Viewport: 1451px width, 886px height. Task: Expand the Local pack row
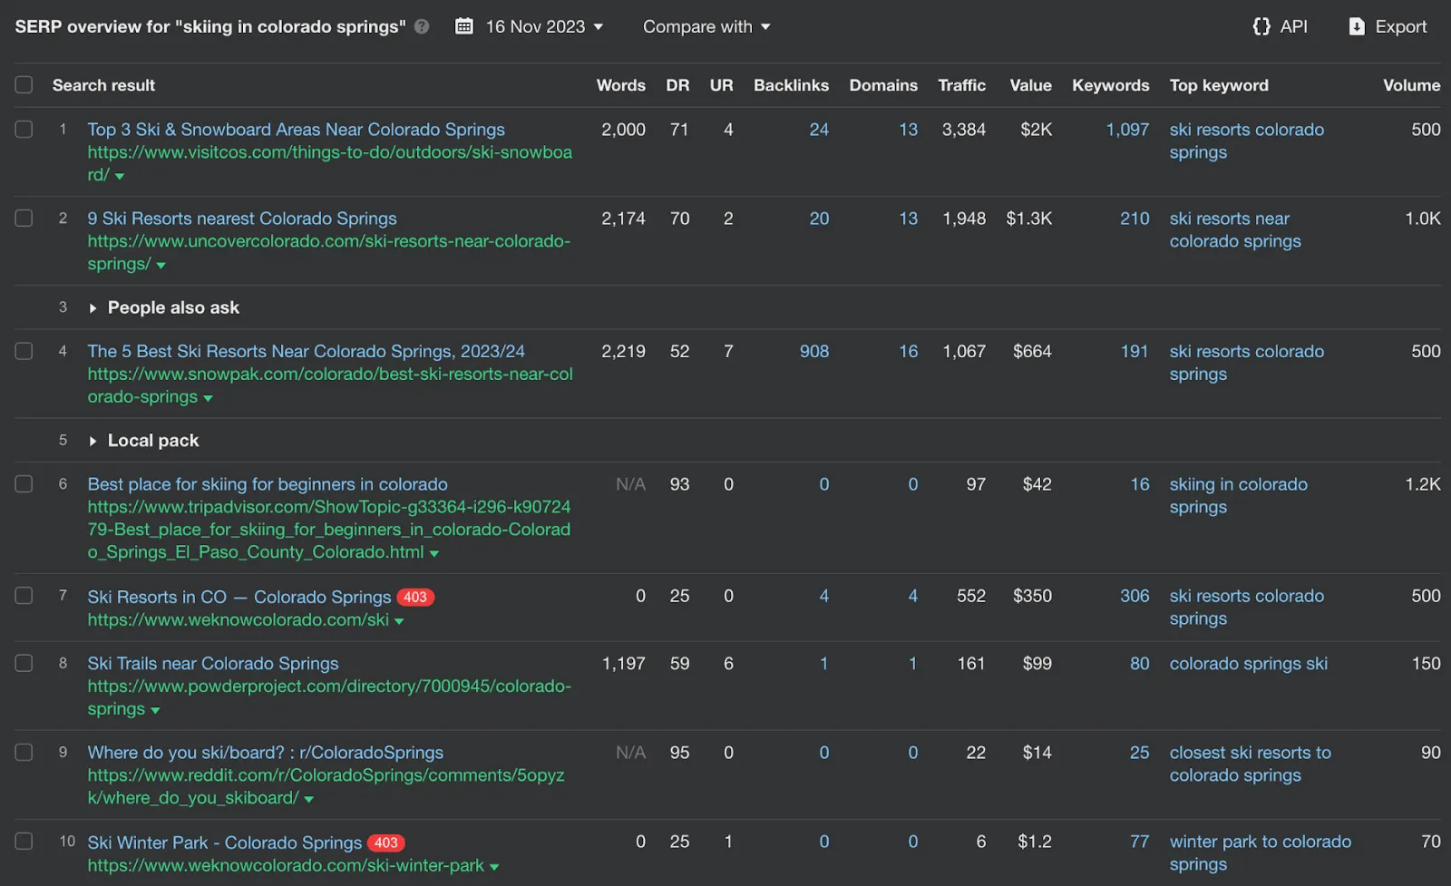coord(93,441)
